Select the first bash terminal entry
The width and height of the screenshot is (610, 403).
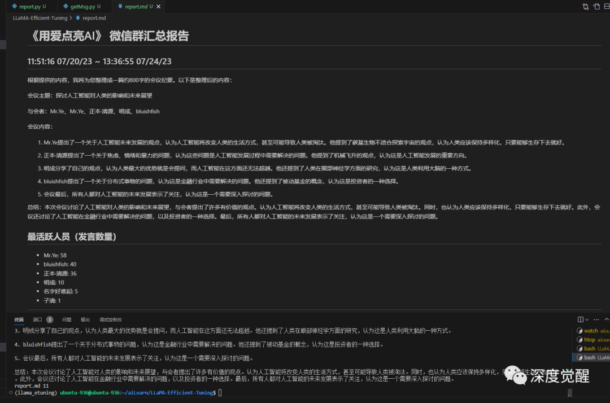(592, 349)
